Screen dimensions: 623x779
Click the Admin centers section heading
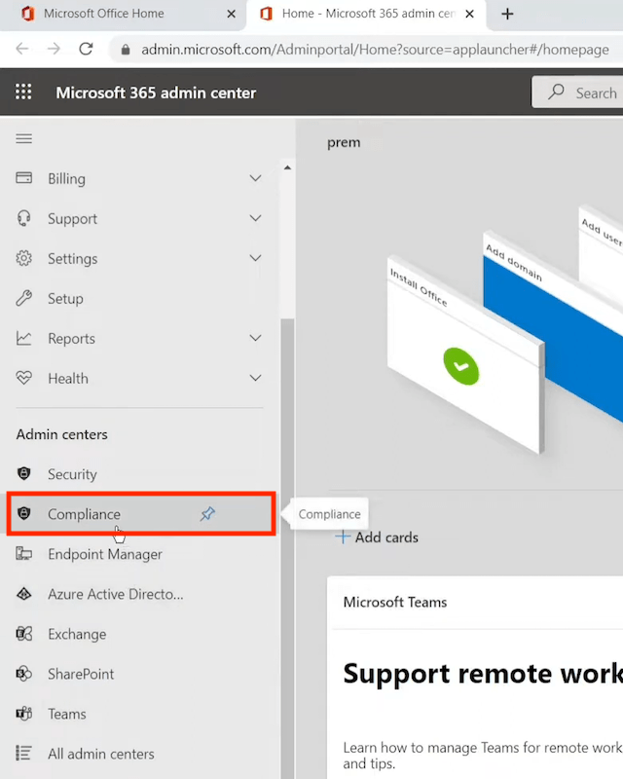tap(61, 434)
